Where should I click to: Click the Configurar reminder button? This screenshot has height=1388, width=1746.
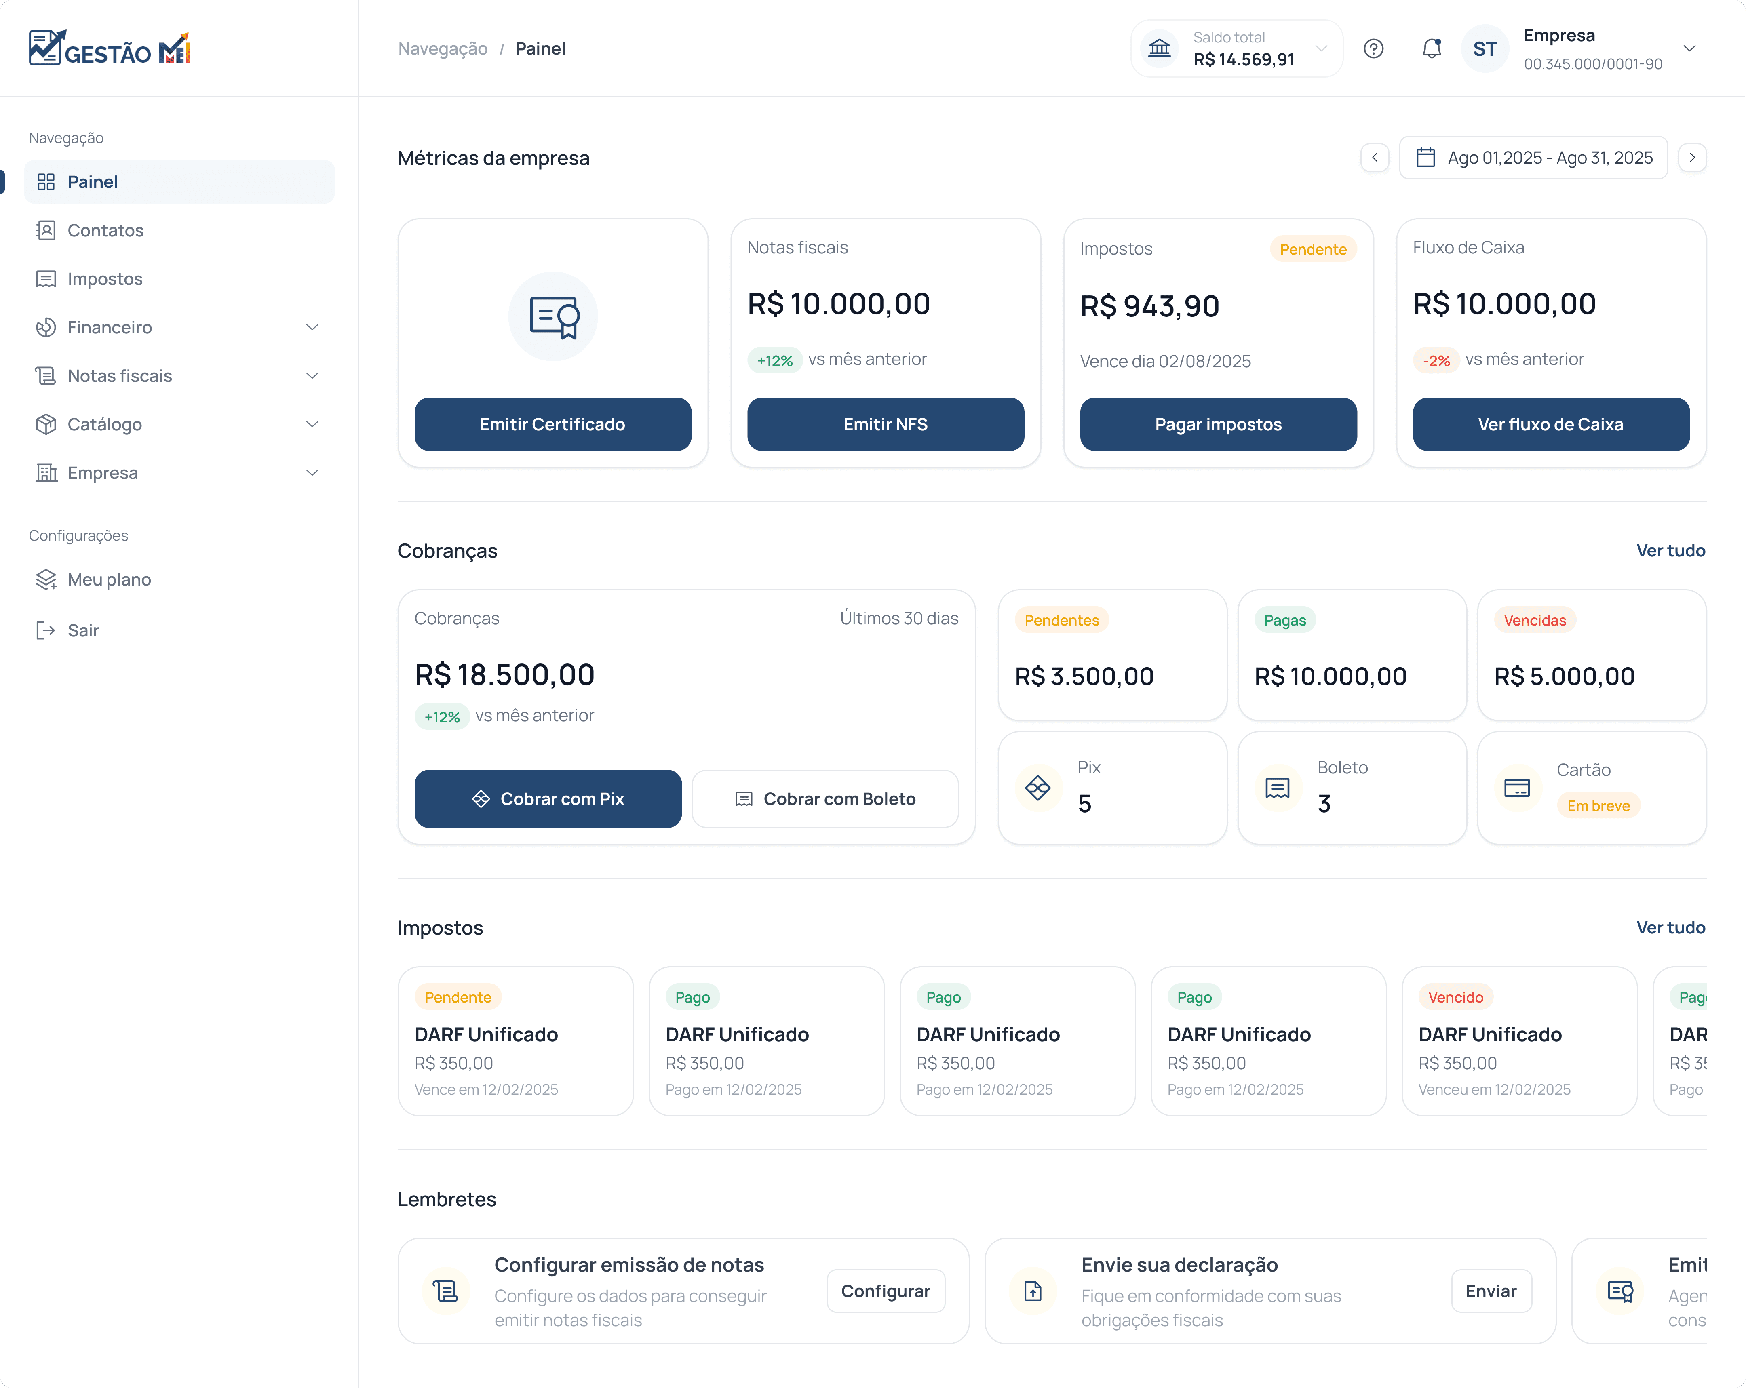pyautogui.click(x=885, y=1291)
